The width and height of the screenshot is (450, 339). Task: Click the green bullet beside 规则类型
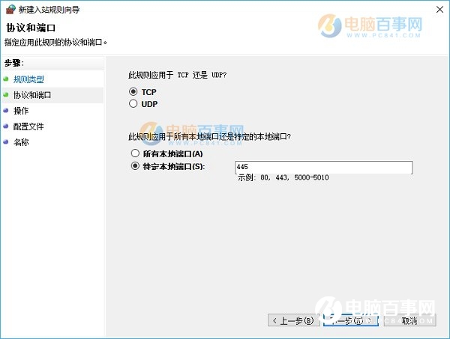pos(6,79)
